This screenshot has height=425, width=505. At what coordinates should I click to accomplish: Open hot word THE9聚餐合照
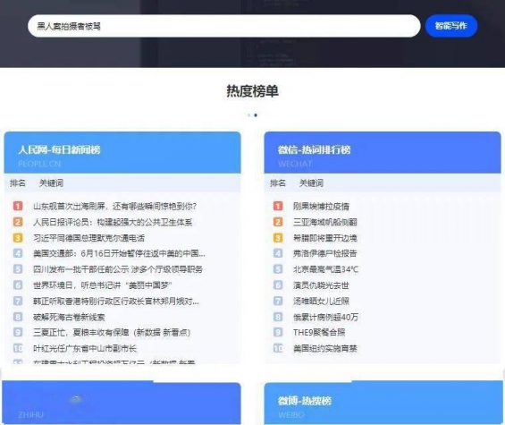click(319, 333)
